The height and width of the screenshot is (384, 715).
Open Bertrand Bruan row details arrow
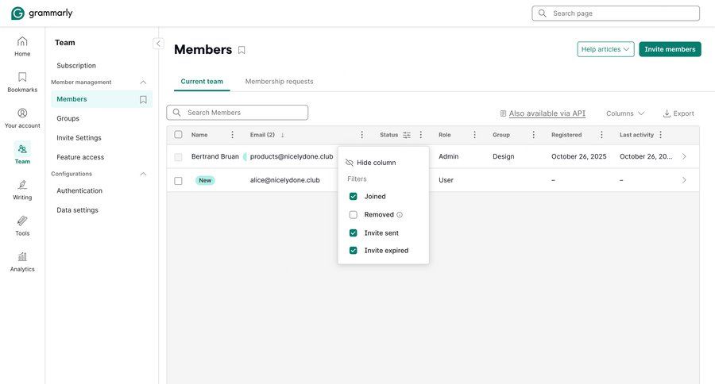pyautogui.click(x=684, y=156)
